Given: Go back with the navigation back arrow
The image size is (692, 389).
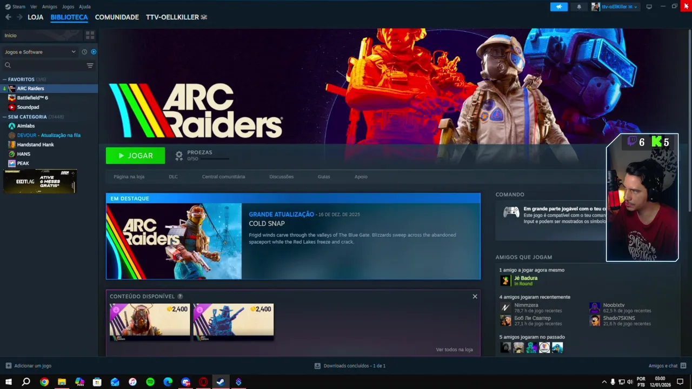Looking at the screenshot, I should (8, 17).
